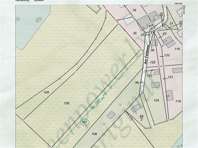Click parcel number 109
The image size is (198, 148).
(x=46, y=92)
